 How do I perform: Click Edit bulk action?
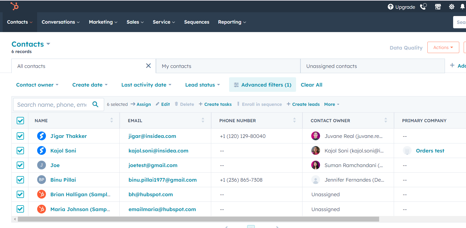(x=163, y=104)
